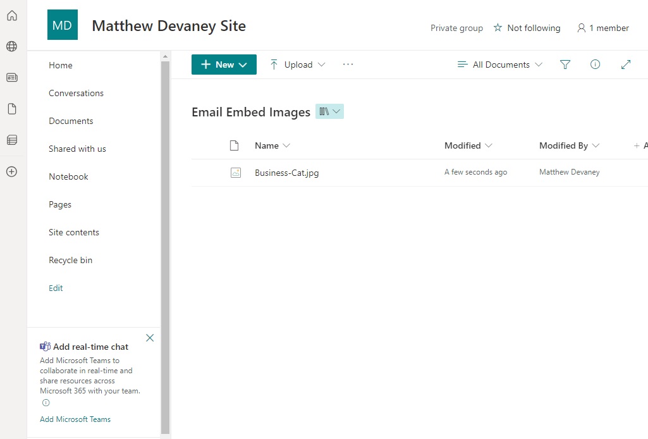Click the Add Microsoft Teams link

[75, 419]
